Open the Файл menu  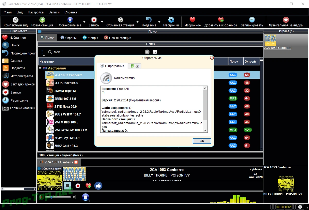point(8,12)
